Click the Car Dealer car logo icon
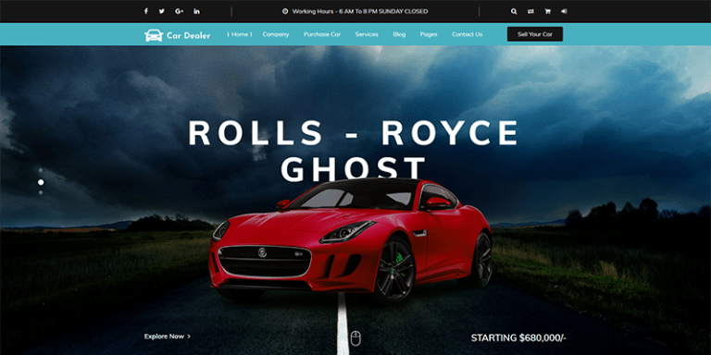The image size is (711, 355). [x=154, y=35]
